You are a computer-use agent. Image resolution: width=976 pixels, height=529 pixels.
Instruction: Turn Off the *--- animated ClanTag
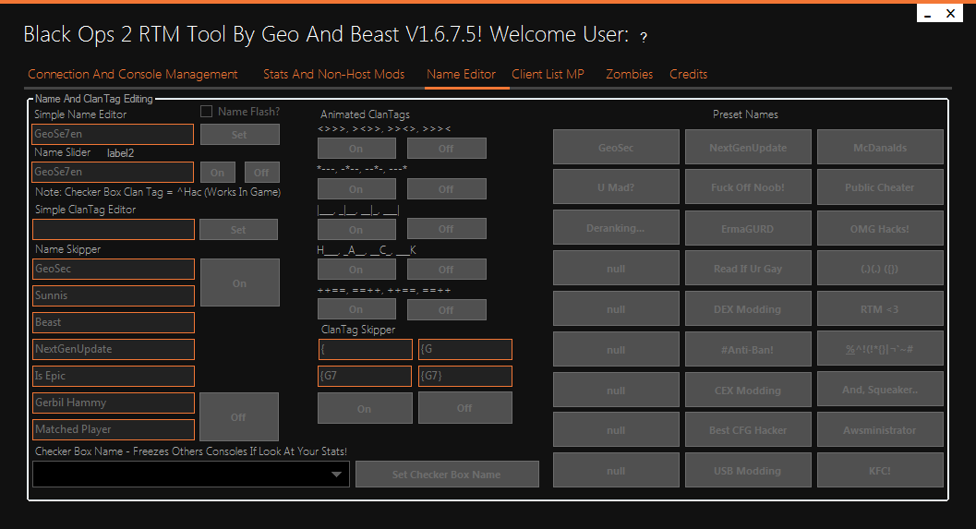point(446,188)
